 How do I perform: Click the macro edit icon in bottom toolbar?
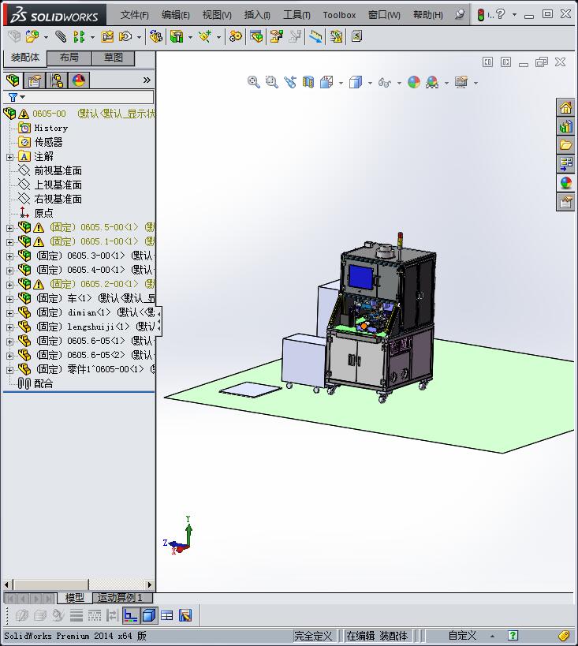pyautogui.click(x=185, y=616)
